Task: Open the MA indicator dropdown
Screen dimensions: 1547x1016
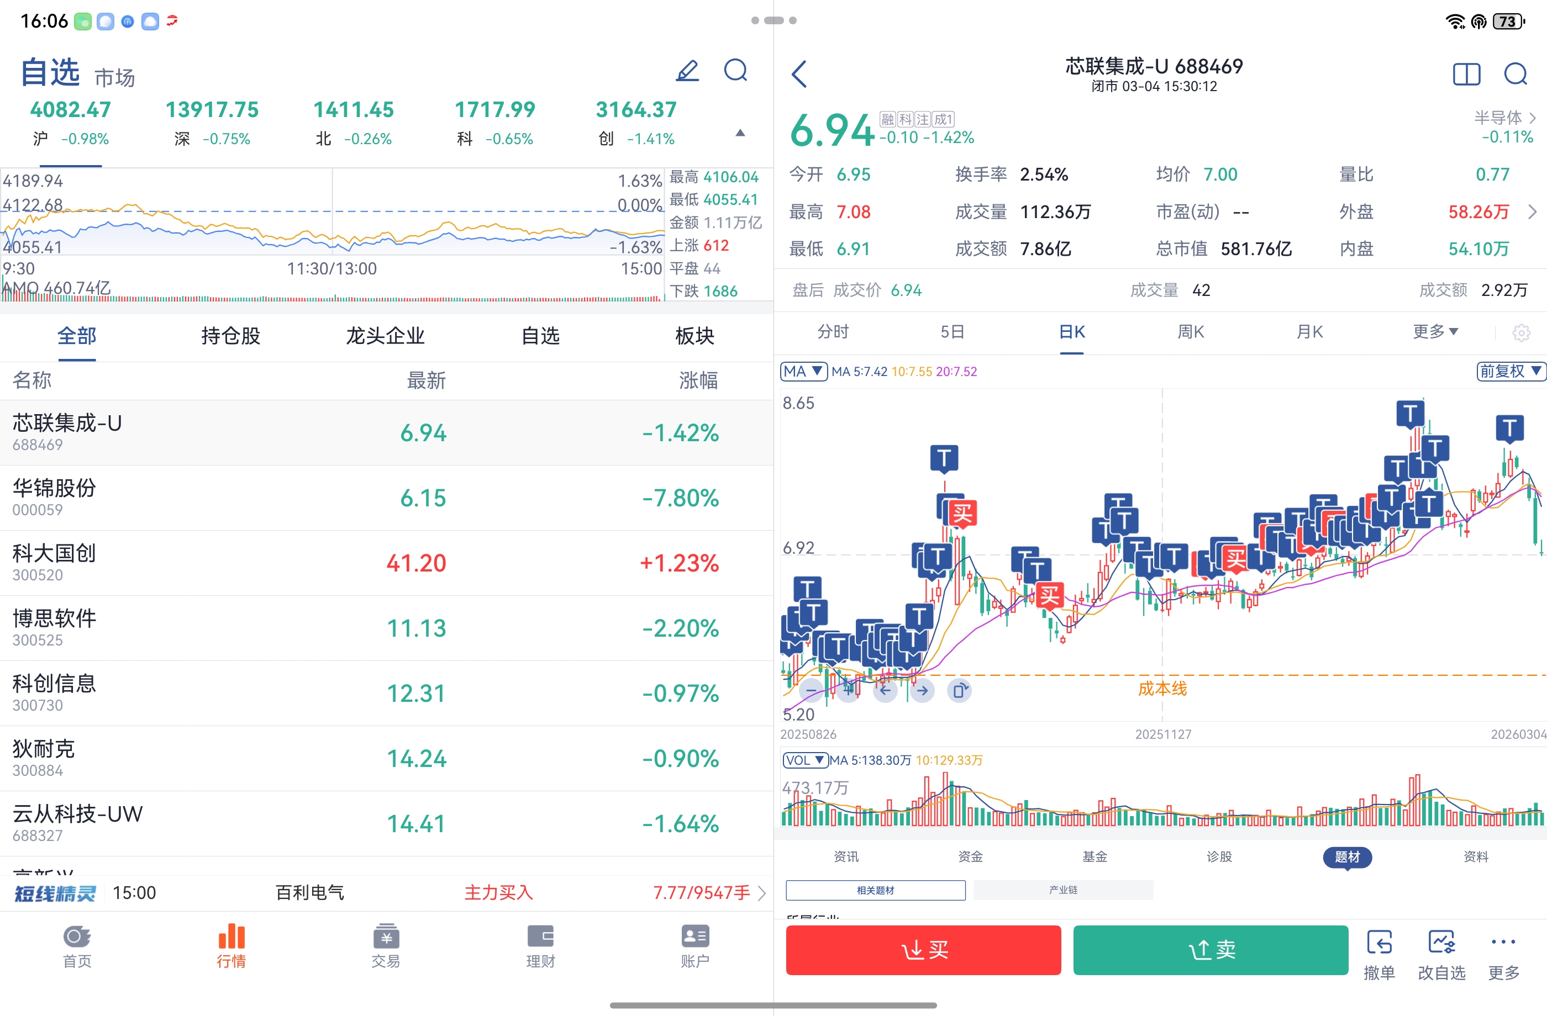Action: [x=803, y=371]
